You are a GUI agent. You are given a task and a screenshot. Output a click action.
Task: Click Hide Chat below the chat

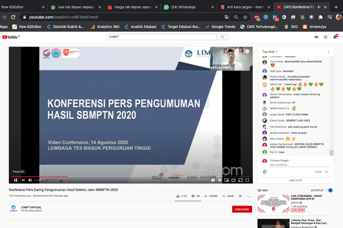[295, 180]
